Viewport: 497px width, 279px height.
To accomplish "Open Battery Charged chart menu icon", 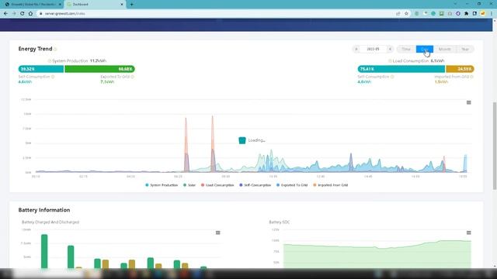I will click(217, 232).
